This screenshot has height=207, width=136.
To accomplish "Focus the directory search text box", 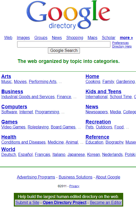I will [64, 44].
